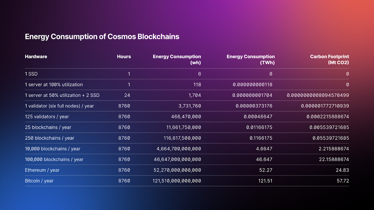The height and width of the screenshot is (210, 374).
Task: Click the '250 blockchains / year' row label
Action: tap(49, 138)
